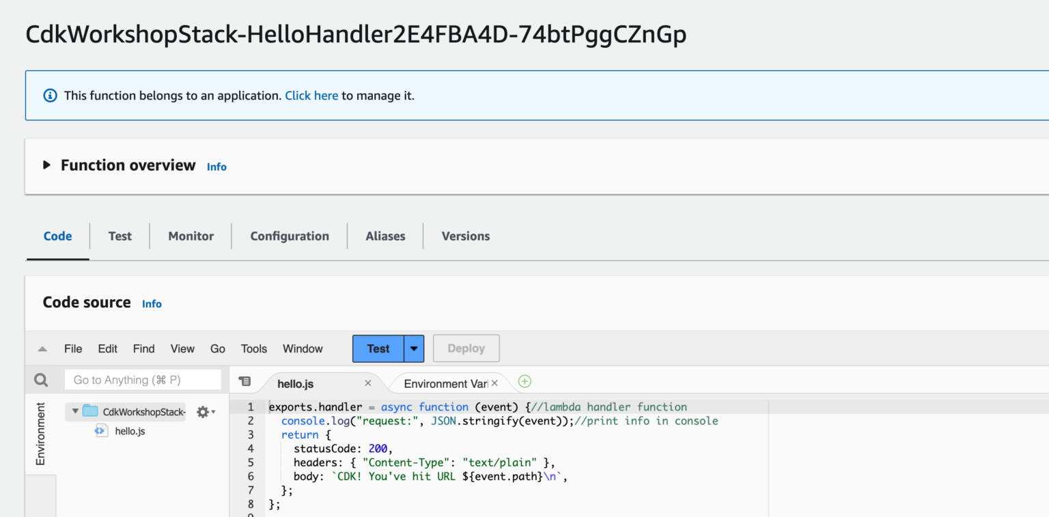Expand the Function overview section
The image size is (1049, 517).
[x=46, y=165]
